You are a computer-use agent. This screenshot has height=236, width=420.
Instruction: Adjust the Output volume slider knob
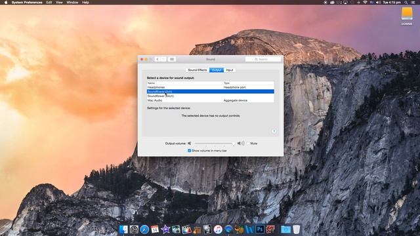(234, 144)
